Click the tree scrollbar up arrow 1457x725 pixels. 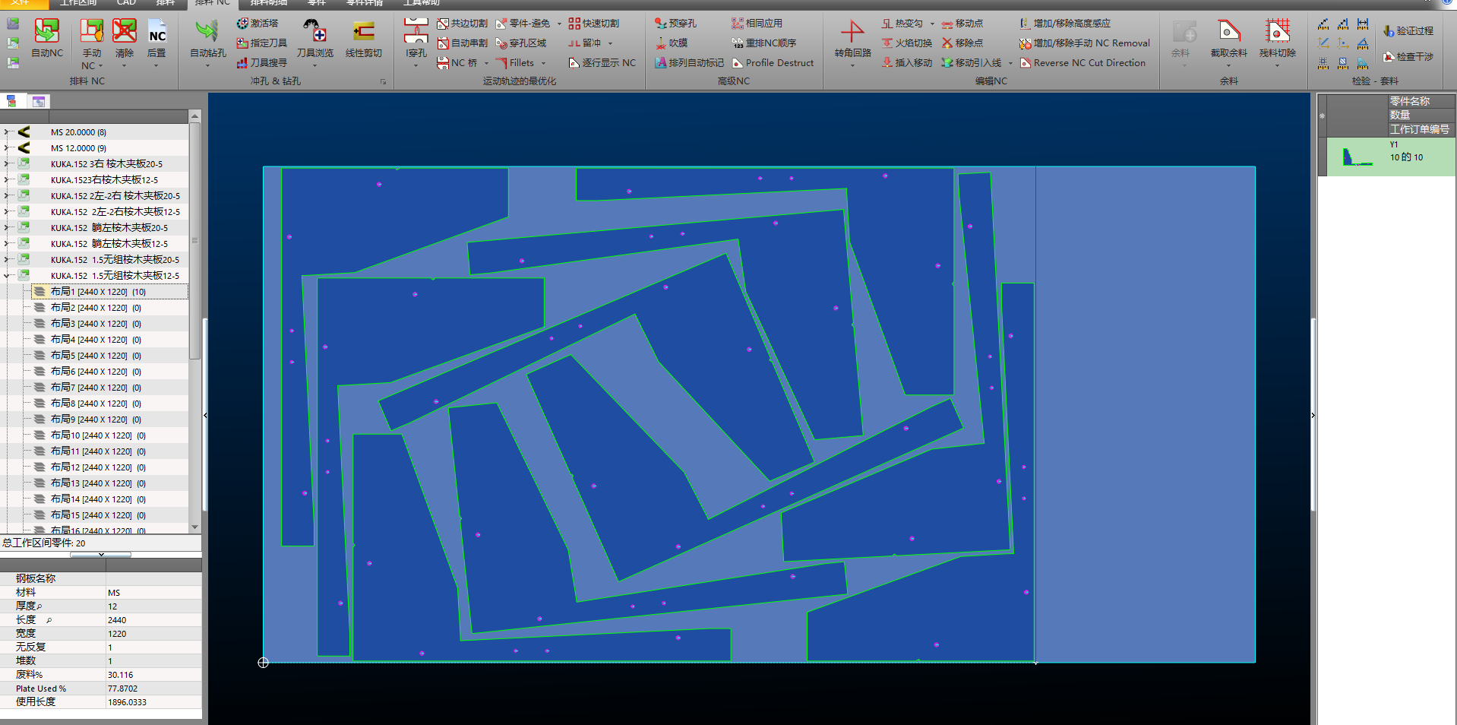[194, 116]
